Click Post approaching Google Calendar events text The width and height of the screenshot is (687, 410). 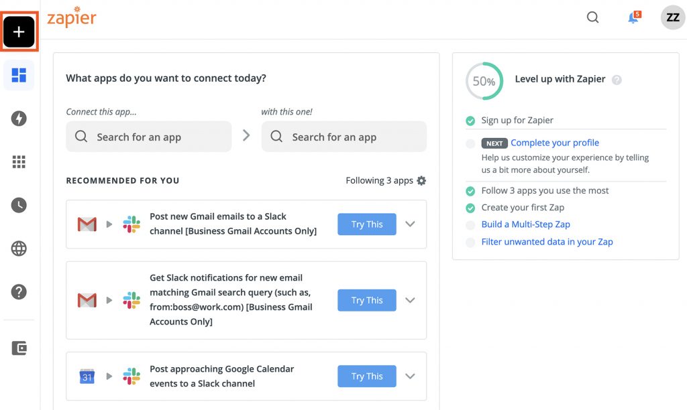(221, 377)
